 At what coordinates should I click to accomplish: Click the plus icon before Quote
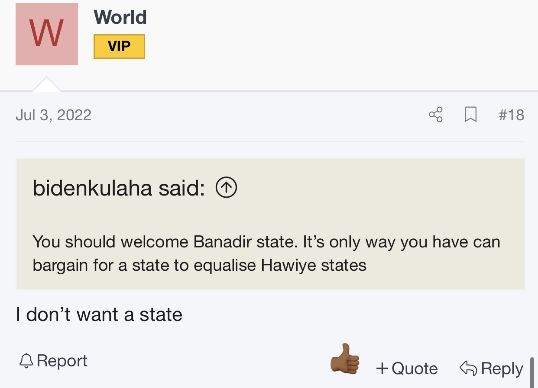tap(382, 369)
